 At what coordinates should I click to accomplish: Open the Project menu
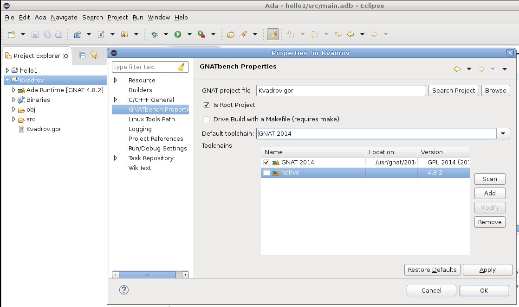click(x=117, y=18)
